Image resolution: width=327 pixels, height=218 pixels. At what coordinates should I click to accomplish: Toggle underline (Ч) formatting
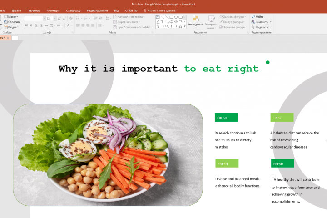click(x=36, y=25)
